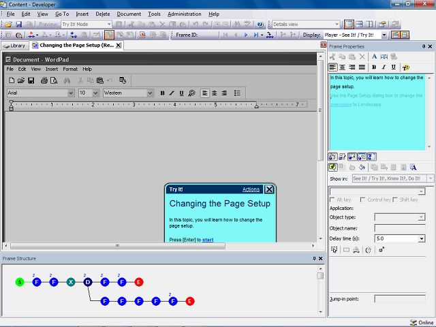The image size is (436, 327).
Task: Click the Last Frame navigation arrow
Action: [x=255, y=35]
